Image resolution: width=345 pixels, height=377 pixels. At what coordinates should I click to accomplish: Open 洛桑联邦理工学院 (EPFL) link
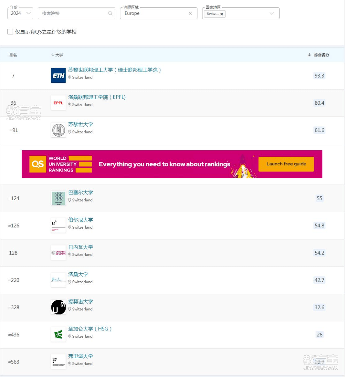pyautogui.click(x=97, y=97)
